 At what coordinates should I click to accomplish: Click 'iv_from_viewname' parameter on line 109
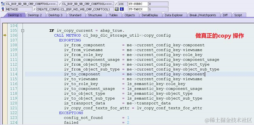[83, 50]
